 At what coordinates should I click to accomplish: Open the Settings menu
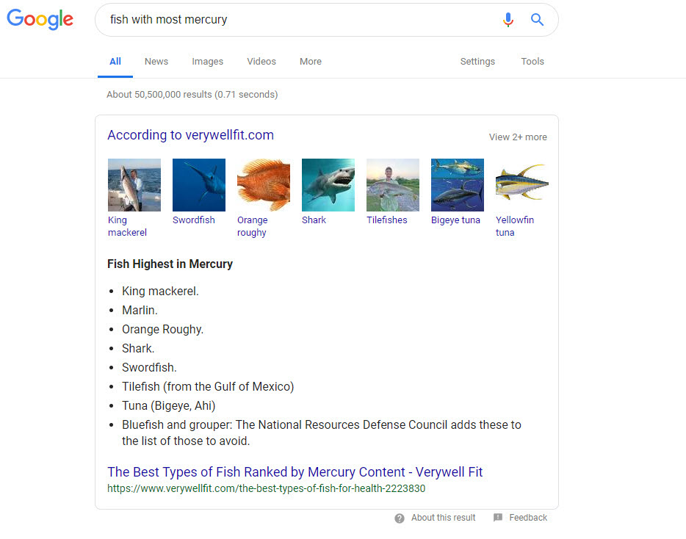[x=477, y=62]
